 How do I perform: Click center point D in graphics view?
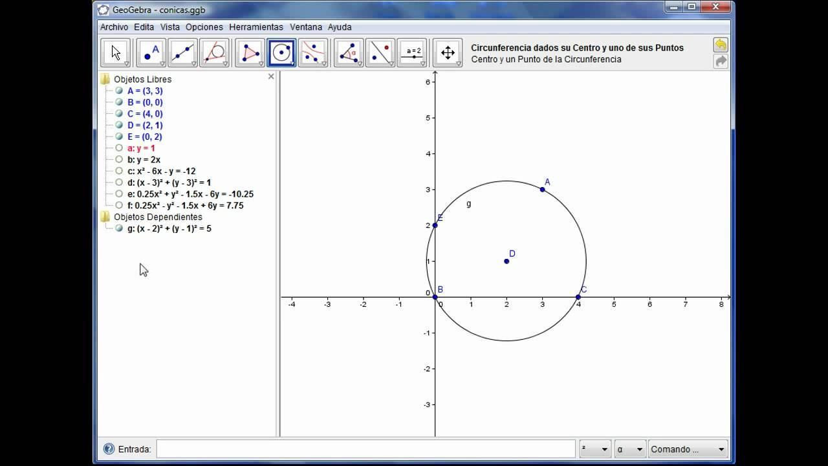[507, 261]
